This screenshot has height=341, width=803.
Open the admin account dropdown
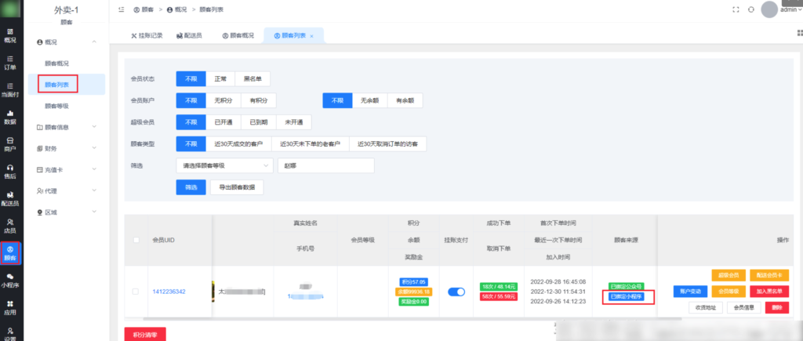click(x=790, y=9)
